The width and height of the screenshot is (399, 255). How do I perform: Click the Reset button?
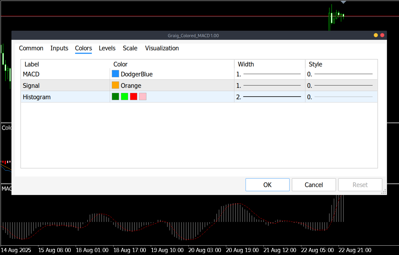click(x=360, y=185)
